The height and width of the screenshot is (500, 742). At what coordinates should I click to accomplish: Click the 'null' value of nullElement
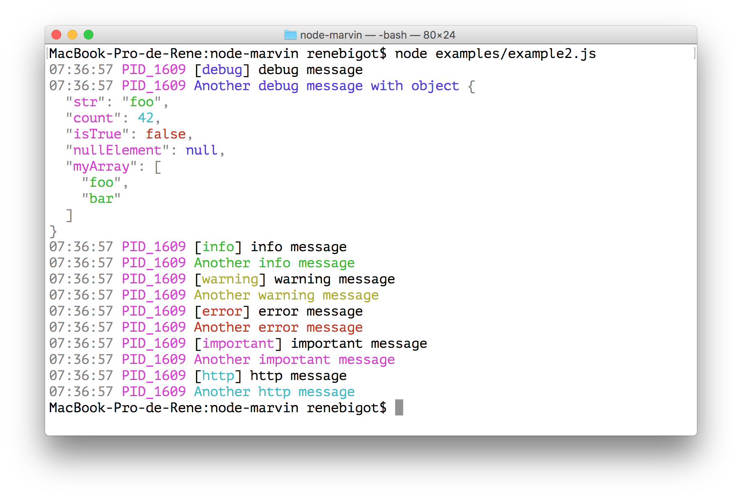202,150
